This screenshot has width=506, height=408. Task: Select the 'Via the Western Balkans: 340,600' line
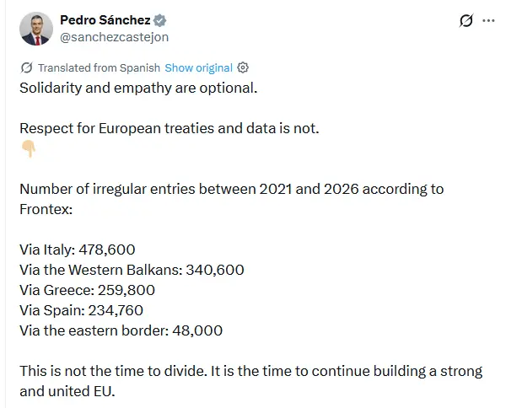(x=132, y=270)
